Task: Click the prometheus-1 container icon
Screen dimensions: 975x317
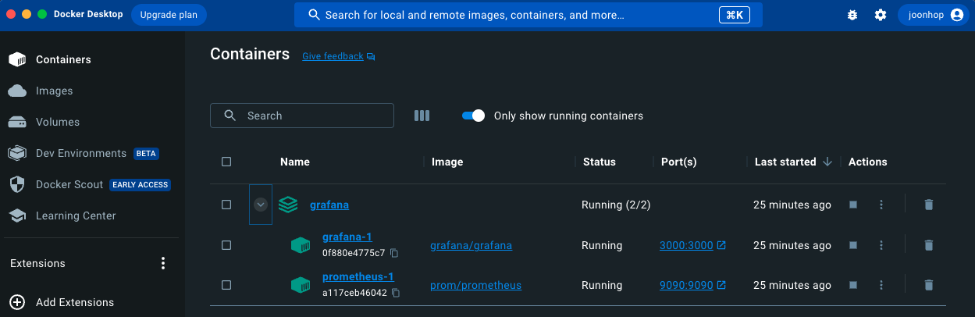Action: (x=301, y=285)
